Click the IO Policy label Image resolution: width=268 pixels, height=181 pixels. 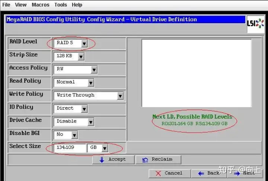(x=21, y=107)
